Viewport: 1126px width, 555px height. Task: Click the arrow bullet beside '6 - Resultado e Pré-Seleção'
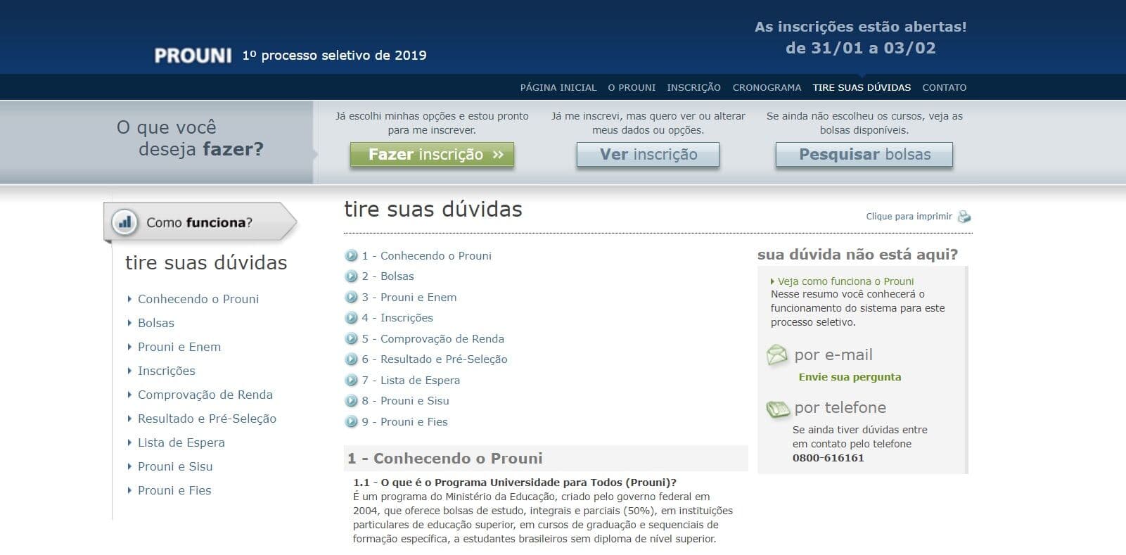[x=352, y=359]
